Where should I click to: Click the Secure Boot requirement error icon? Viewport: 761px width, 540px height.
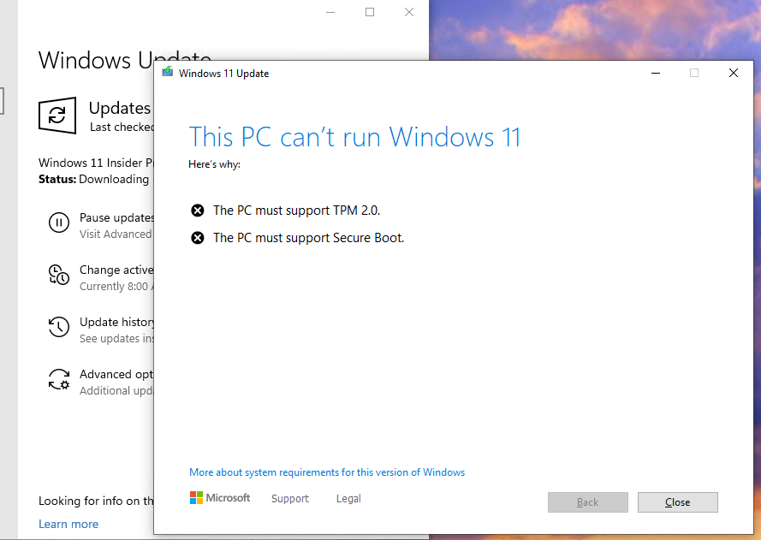tap(196, 237)
